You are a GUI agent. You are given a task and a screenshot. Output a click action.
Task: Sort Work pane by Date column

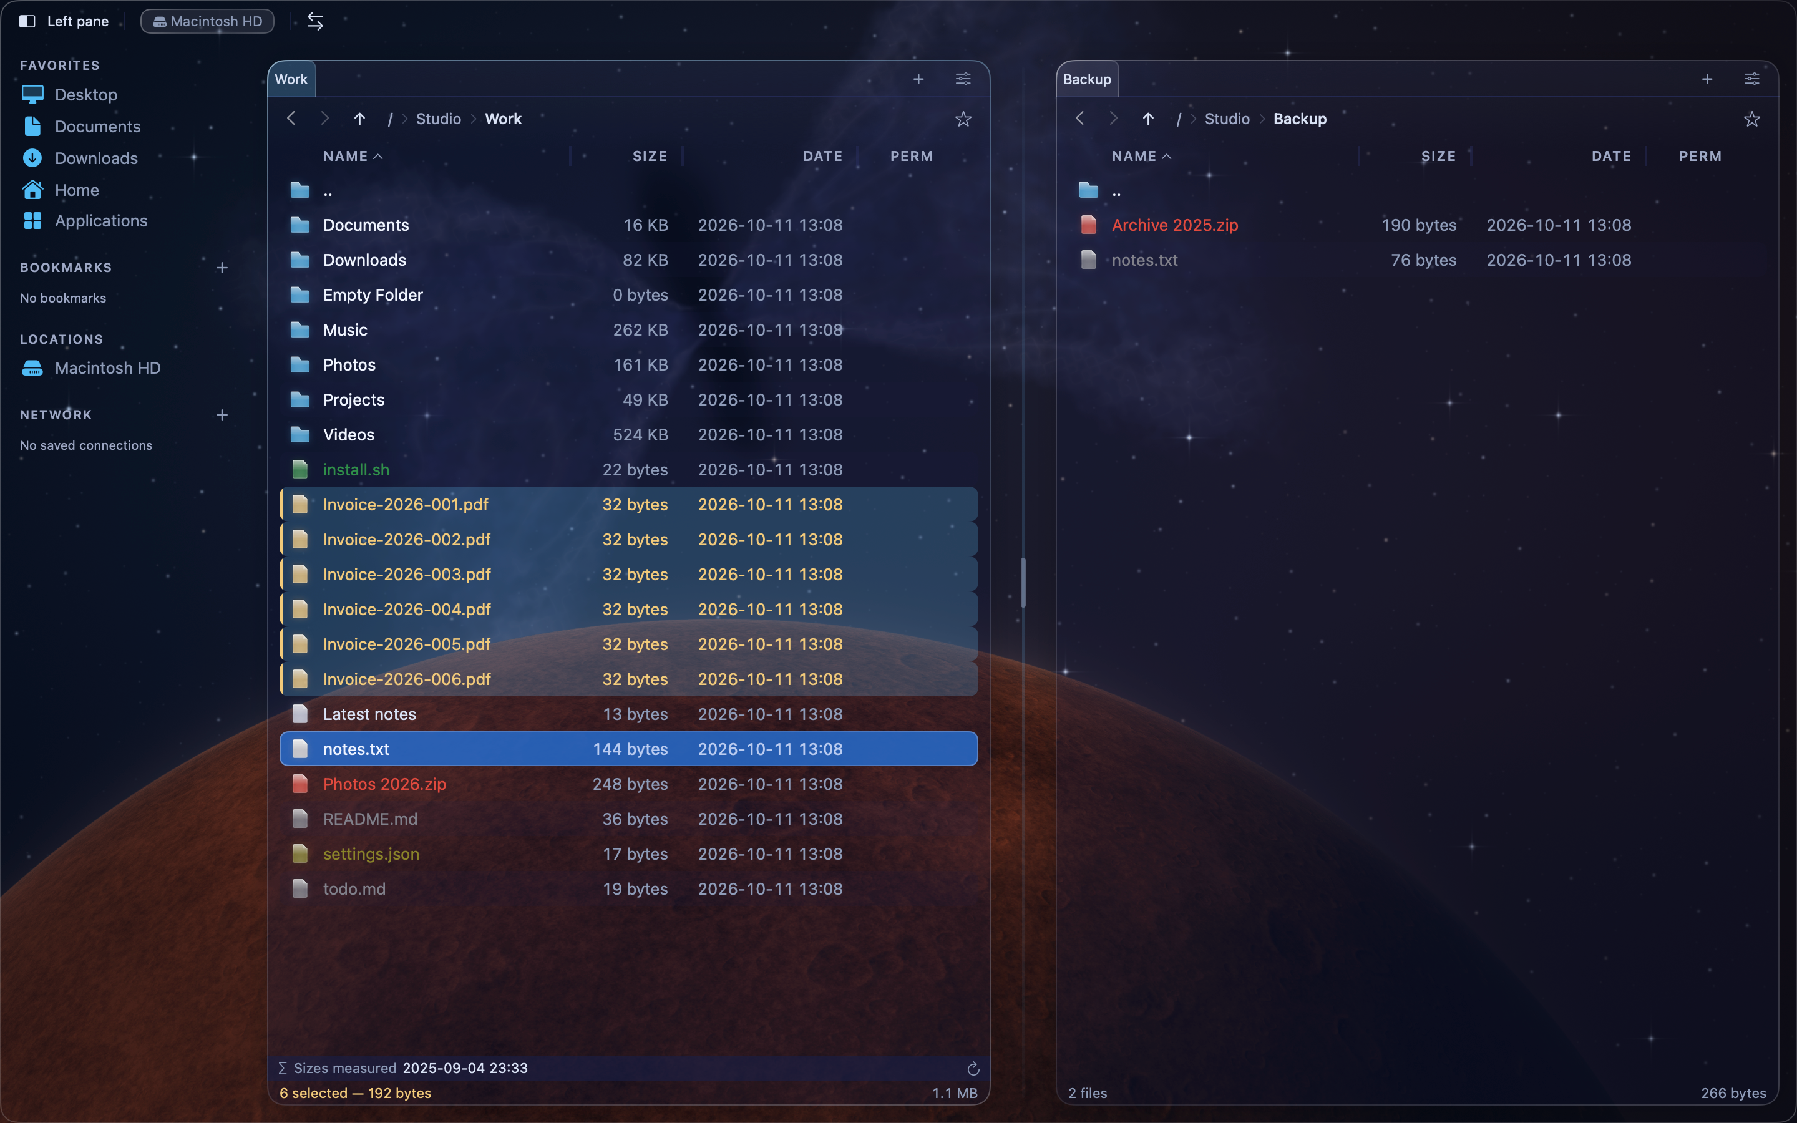(x=823, y=156)
